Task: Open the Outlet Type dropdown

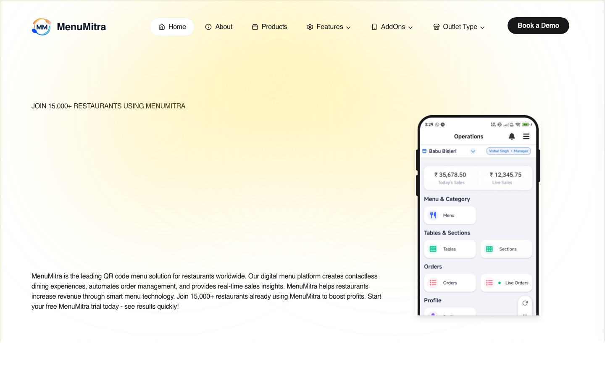Action: (459, 27)
